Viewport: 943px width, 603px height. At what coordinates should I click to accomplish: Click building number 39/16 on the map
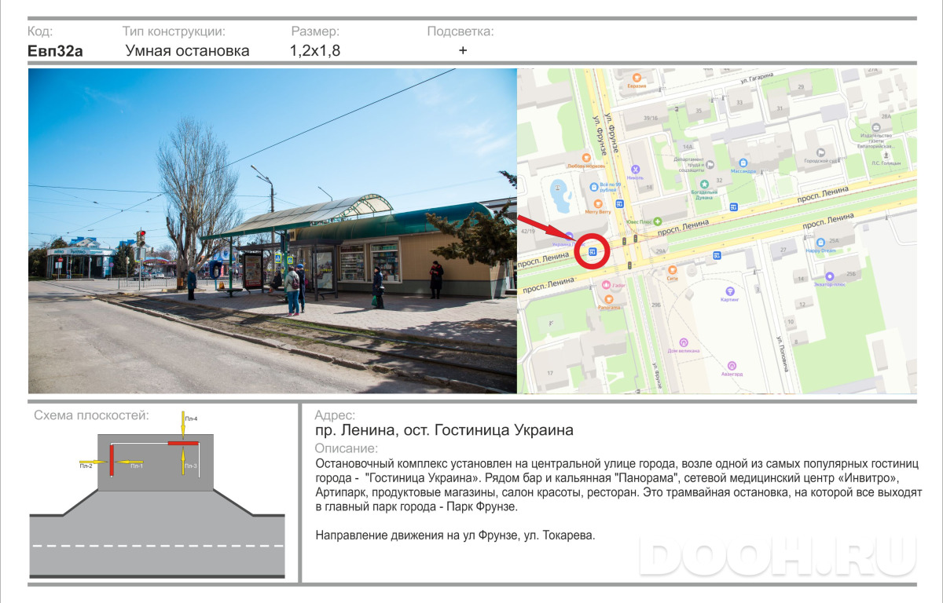[651, 118]
